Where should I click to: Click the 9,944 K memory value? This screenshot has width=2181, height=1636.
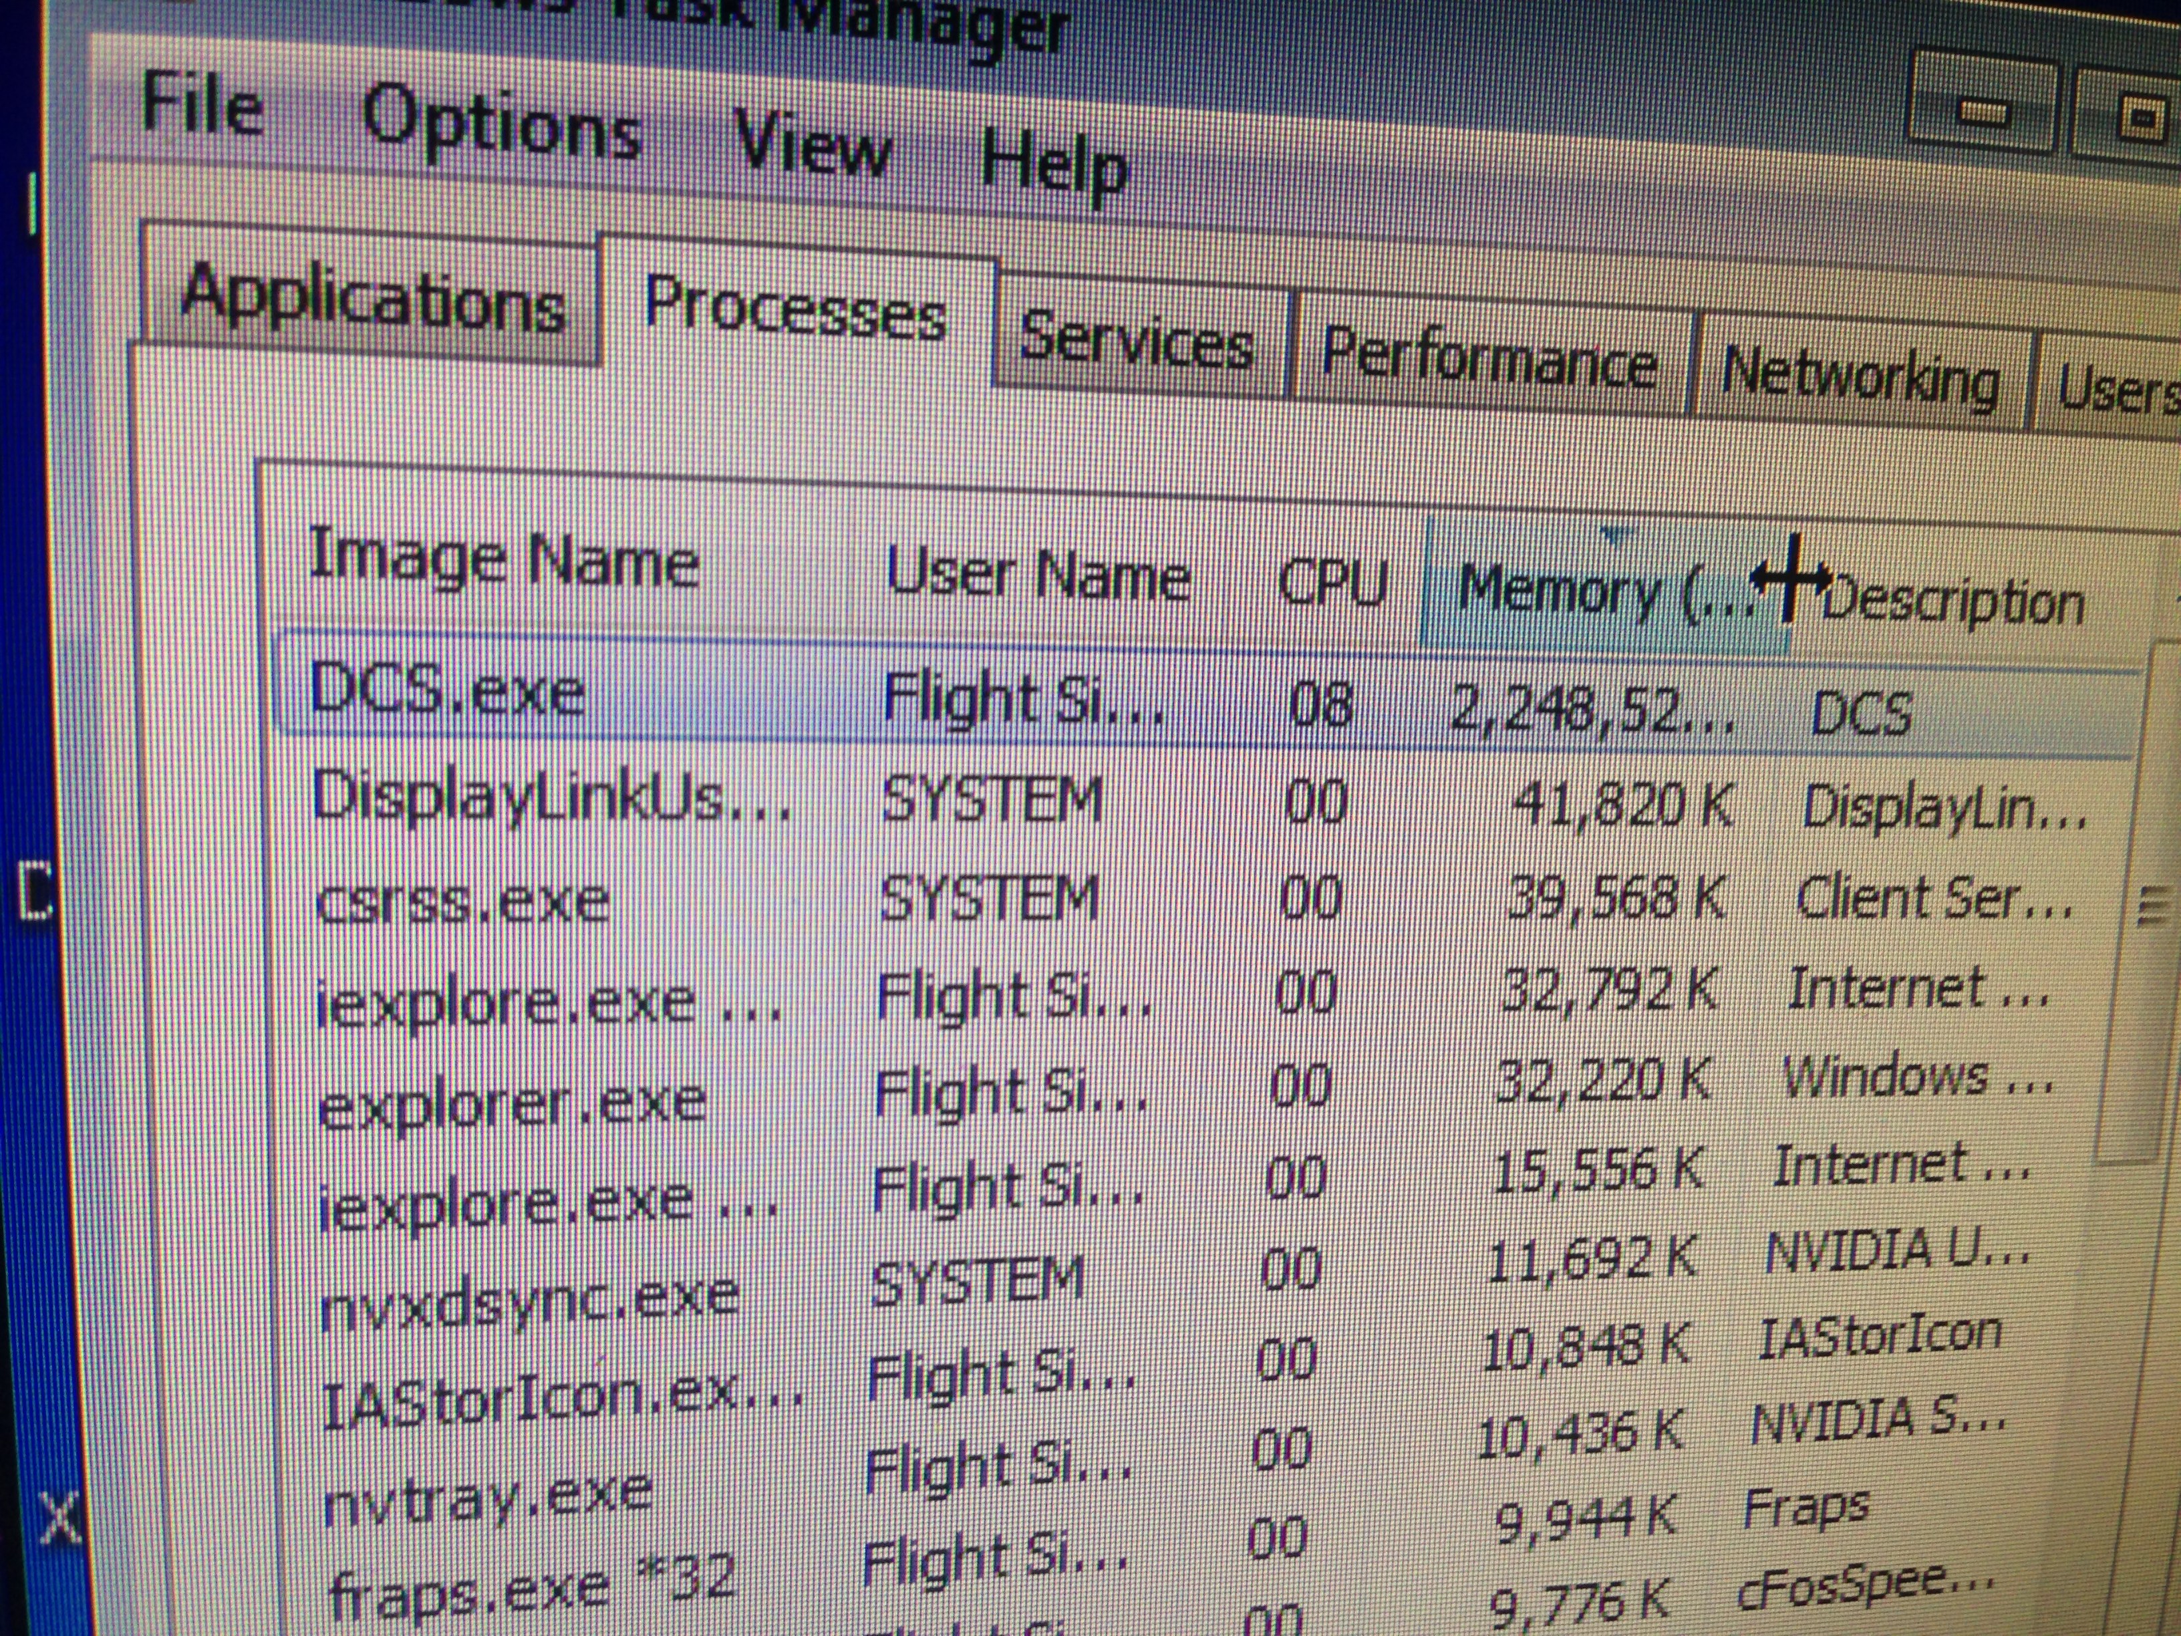tap(1586, 1520)
